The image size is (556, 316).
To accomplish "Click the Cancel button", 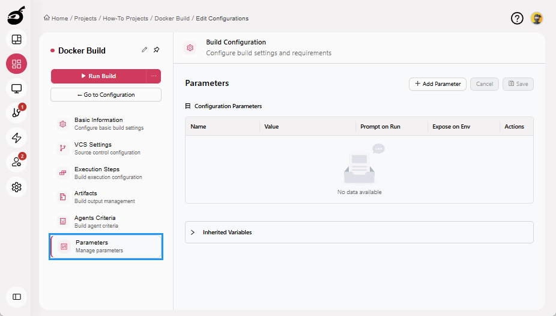I will (x=485, y=84).
